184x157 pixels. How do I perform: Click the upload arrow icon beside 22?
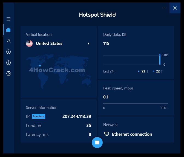[x=162, y=71]
